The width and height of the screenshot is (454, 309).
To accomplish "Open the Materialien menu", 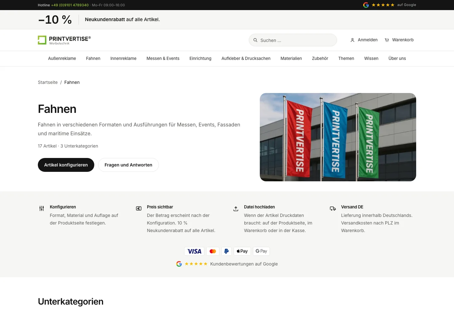I will (x=291, y=59).
